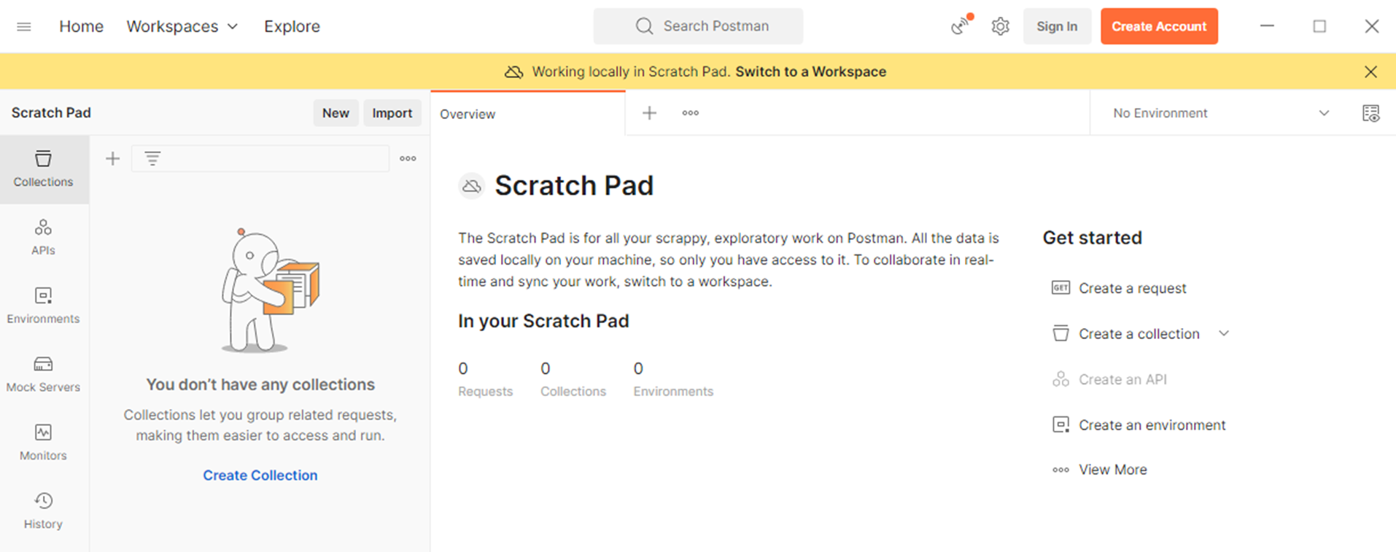Open the Explore menu item
The width and height of the screenshot is (1396, 552).
point(292,26)
